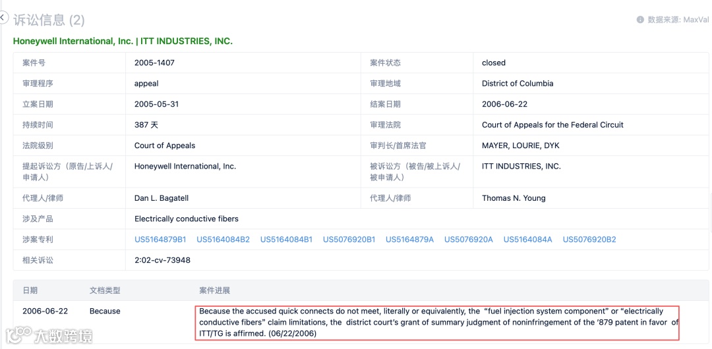Click the 相关诉讼 field label
Screen dimensions: 712x349
pyautogui.click(x=38, y=260)
